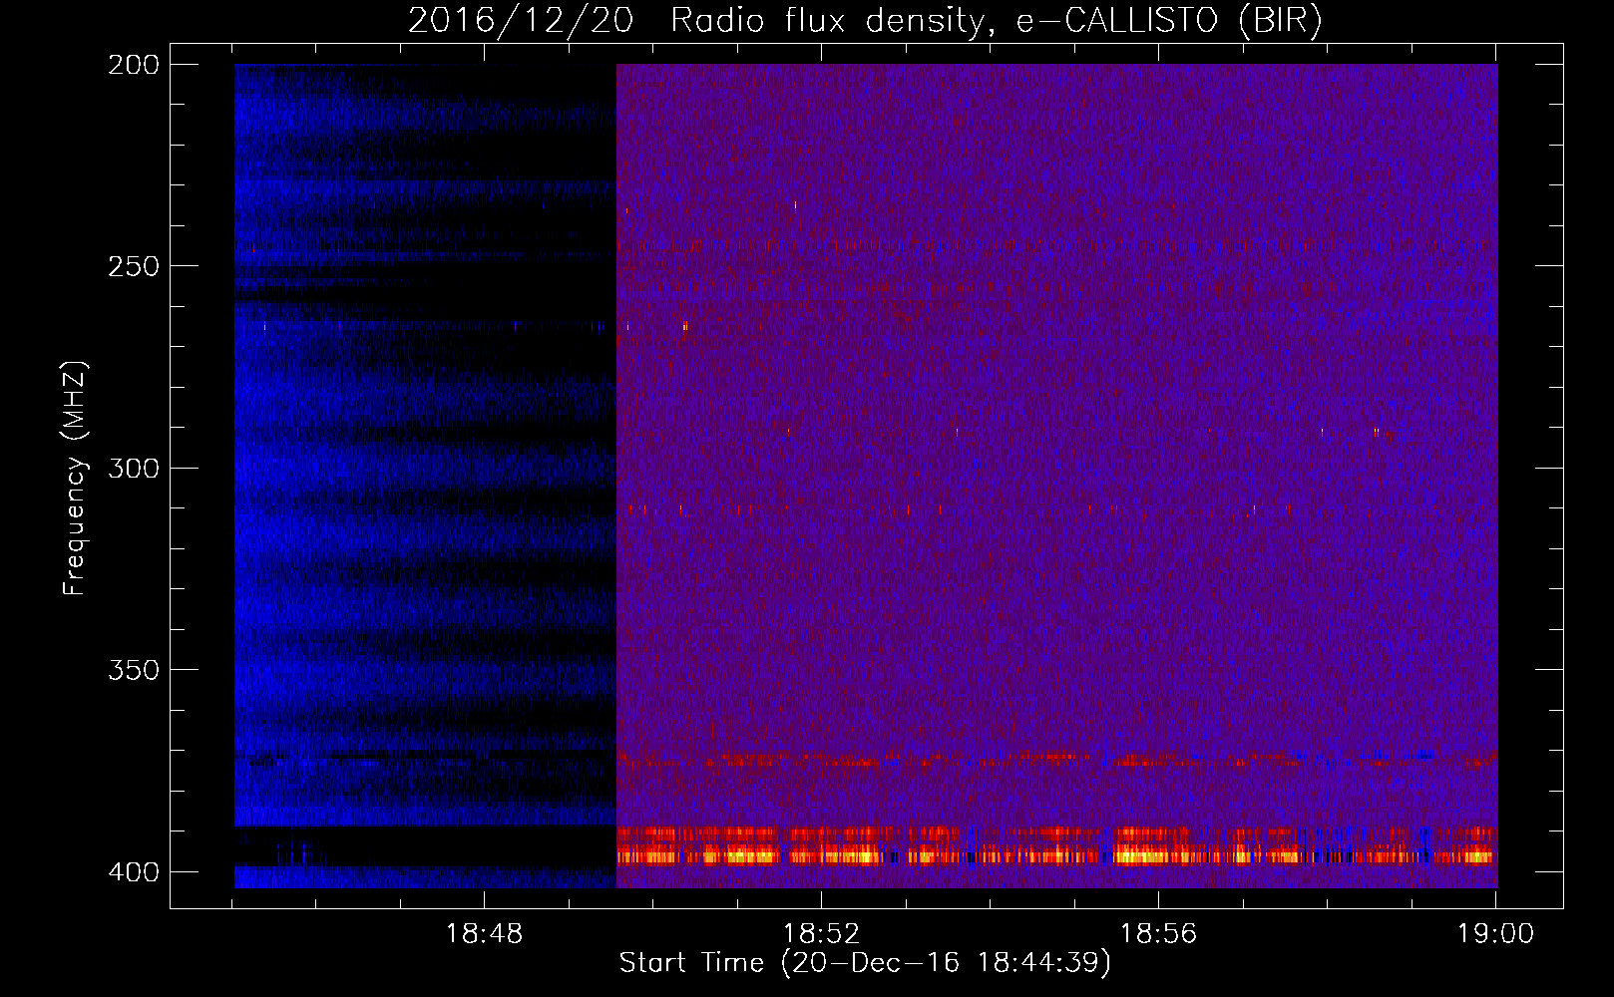Click the 18:52 time tick label
This screenshot has height=997, width=1614.
[821, 934]
